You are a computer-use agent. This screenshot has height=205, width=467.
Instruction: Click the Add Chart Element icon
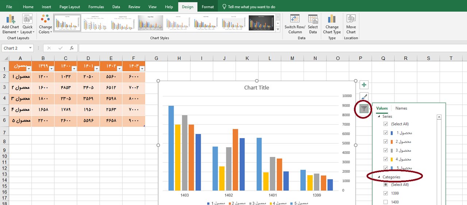coord(10,20)
